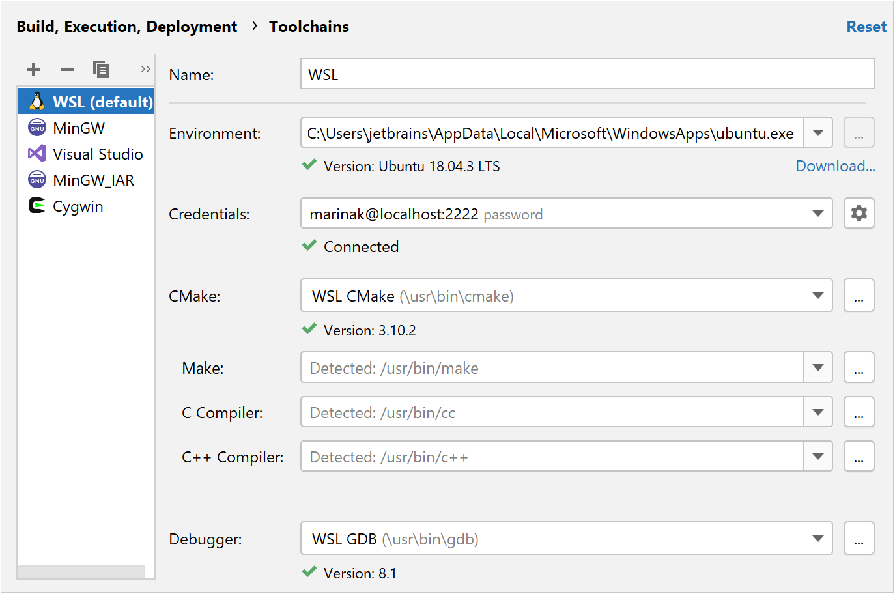Click the MinGW_IAR GNU icon
The height and width of the screenshot is (594, 895).
click(x=37, y=180)
